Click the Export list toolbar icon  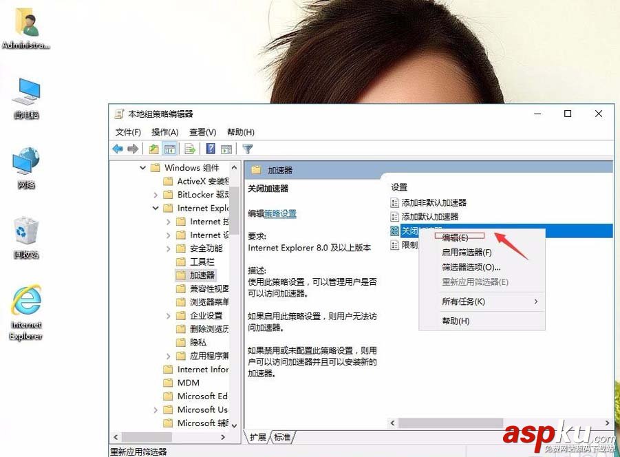[x=190, y=149]
